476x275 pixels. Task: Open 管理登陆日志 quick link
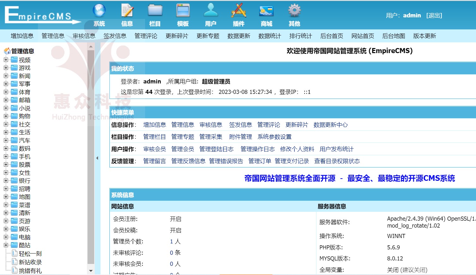click(217, 149)
